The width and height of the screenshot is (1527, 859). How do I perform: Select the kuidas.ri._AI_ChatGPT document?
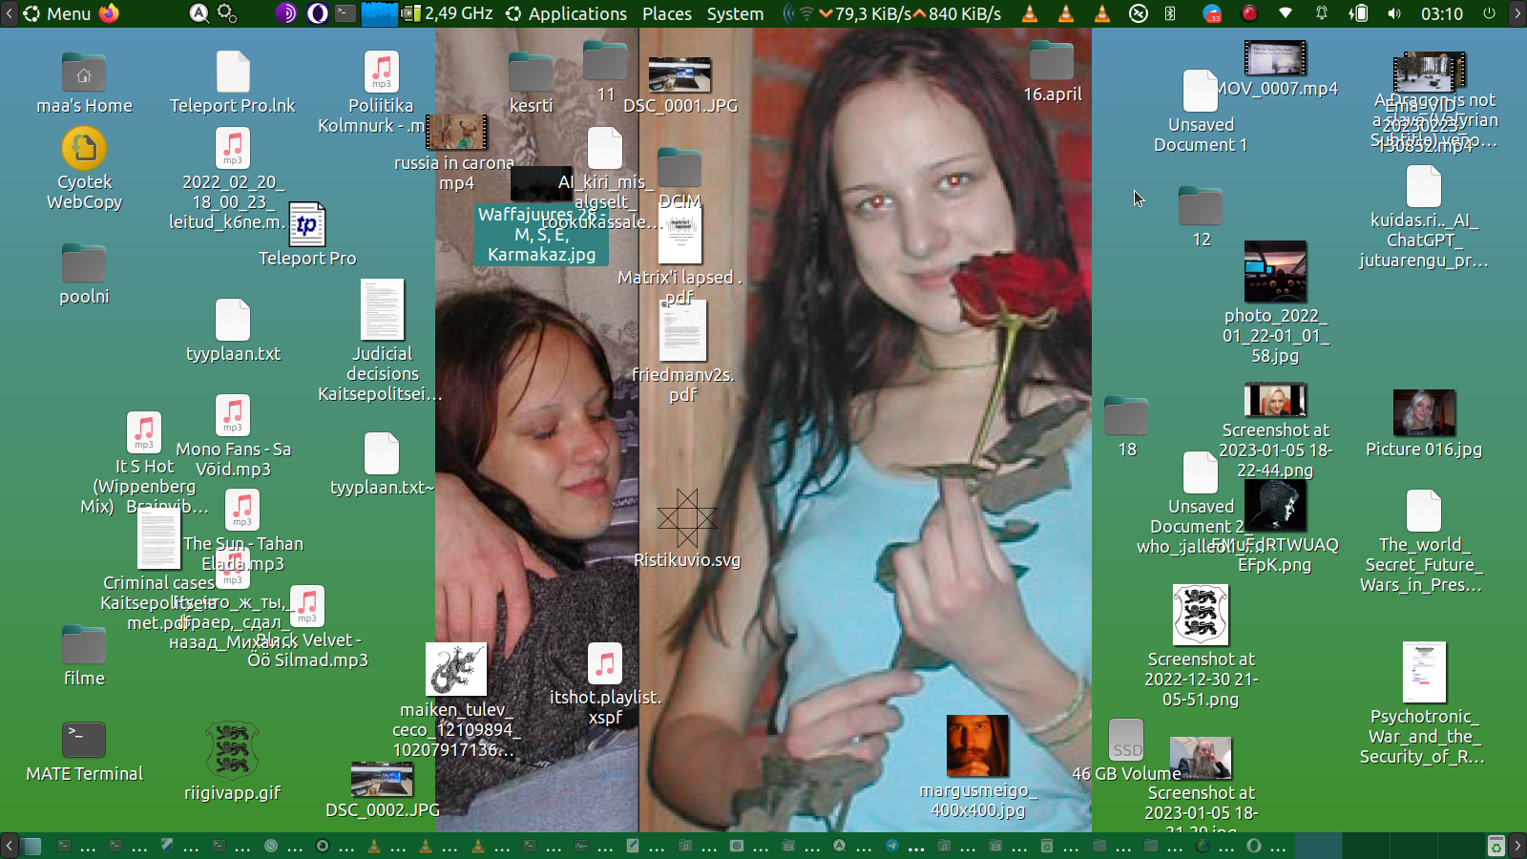[1424, 217]
